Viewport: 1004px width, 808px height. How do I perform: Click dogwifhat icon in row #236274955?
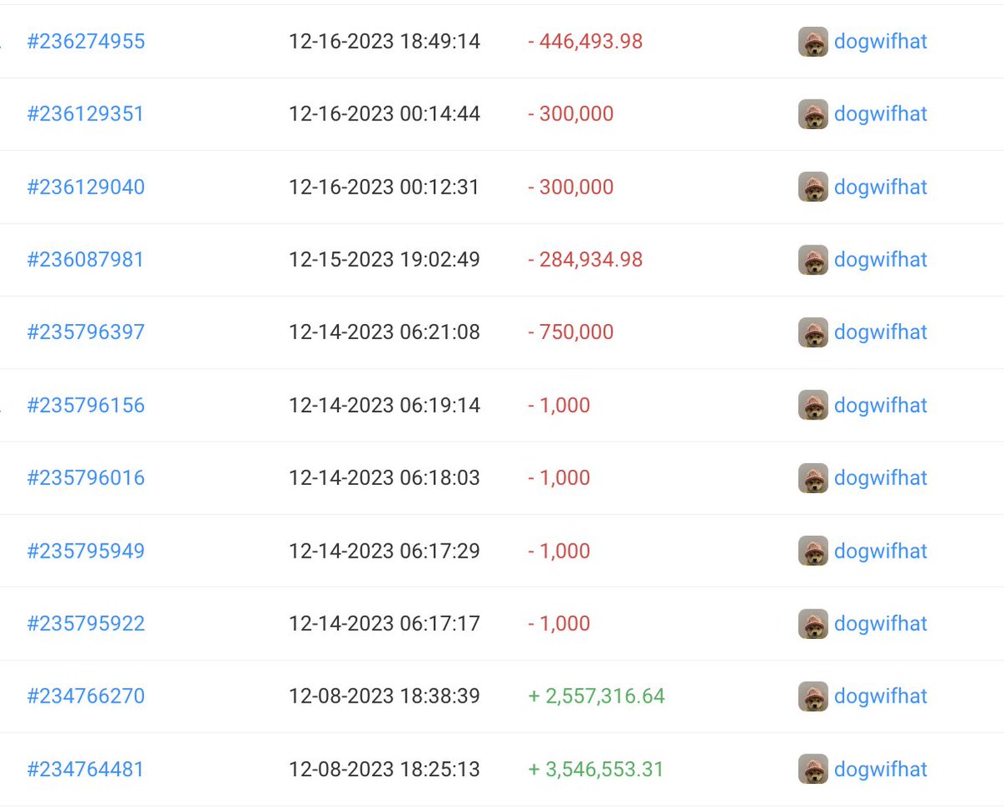pos(813,41)
